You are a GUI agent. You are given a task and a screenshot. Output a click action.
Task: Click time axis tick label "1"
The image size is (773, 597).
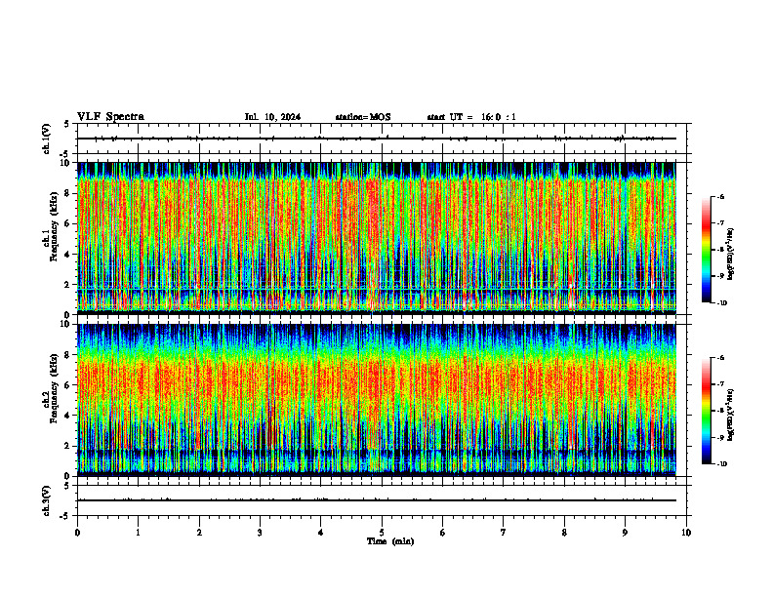[x=138, y=533]
